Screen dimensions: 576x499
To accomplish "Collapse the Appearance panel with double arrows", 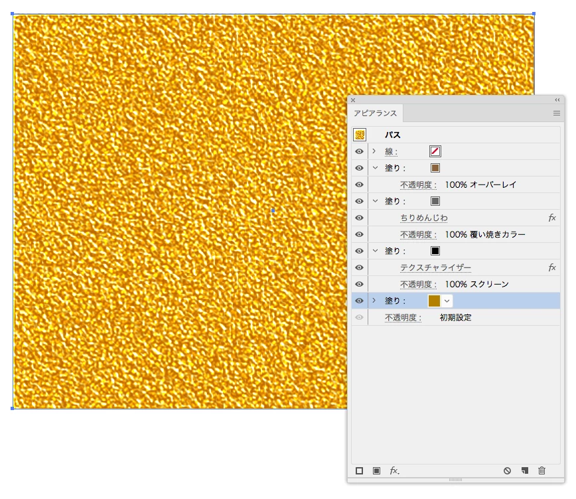I will click(557, 100).
